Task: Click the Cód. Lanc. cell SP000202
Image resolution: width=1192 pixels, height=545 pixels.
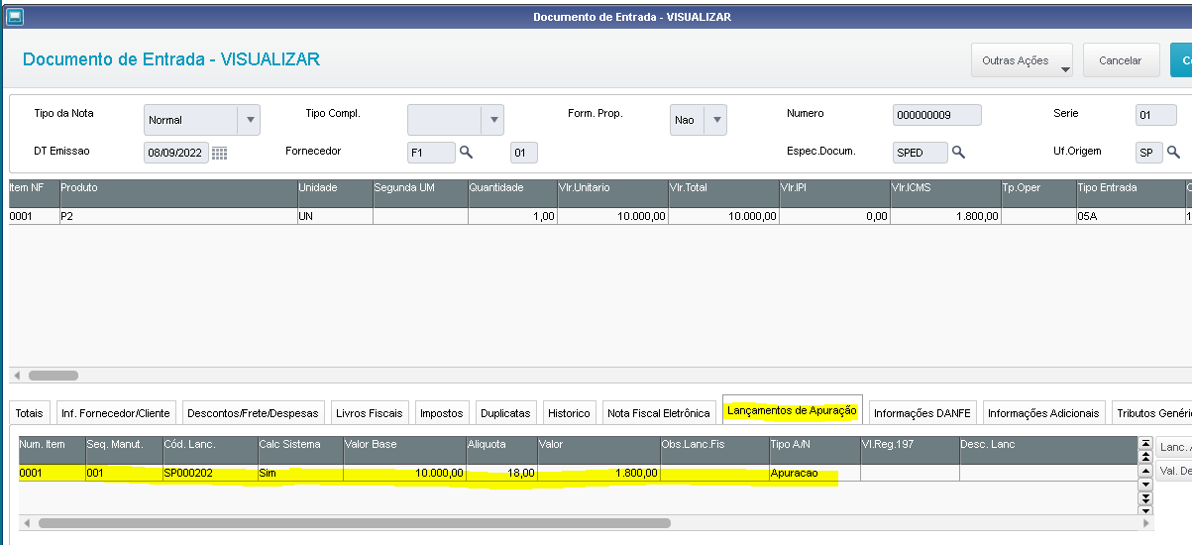Action: (209, 474)
